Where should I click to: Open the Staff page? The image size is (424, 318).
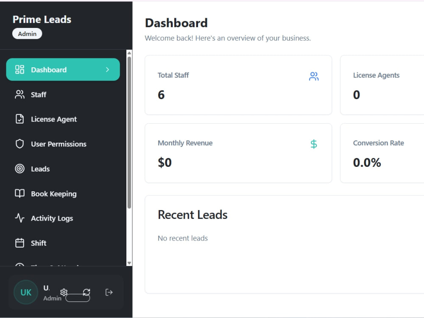point(63,94)
